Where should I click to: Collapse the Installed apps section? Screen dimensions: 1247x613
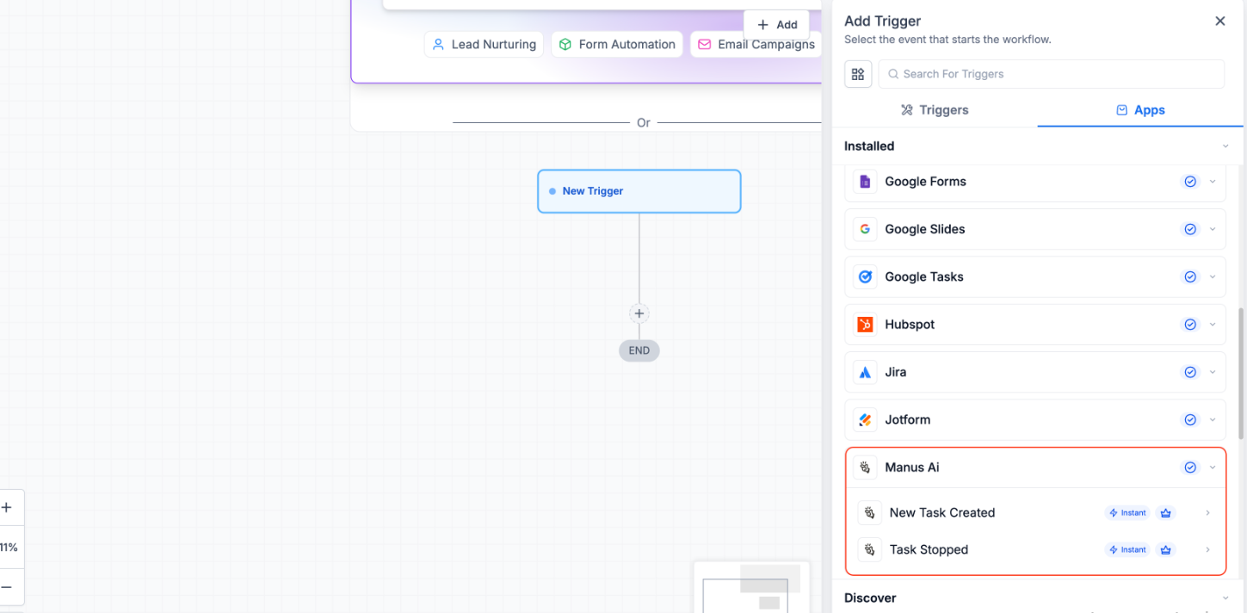[1225, 146]
